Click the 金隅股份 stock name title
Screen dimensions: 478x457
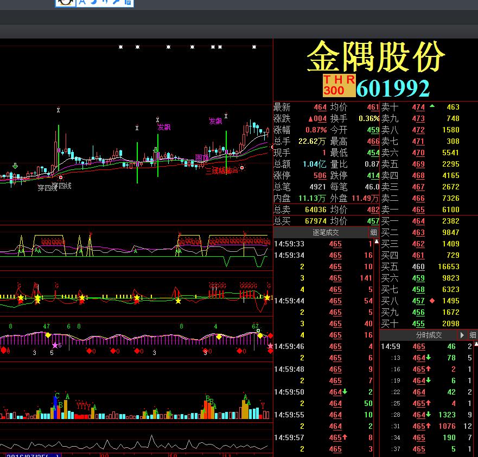click(375, 56)
